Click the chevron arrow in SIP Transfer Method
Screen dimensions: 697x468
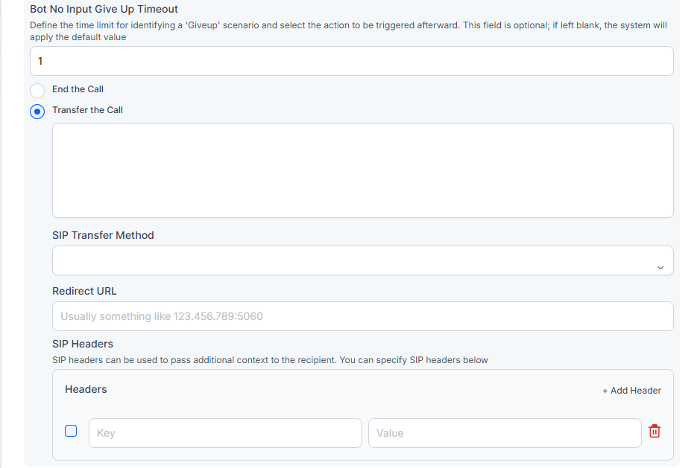click(x=660, y=268)
